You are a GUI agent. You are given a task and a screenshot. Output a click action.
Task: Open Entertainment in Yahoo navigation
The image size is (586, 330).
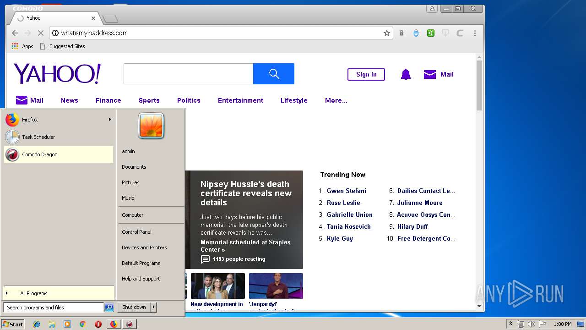click(x=240, y=100)
